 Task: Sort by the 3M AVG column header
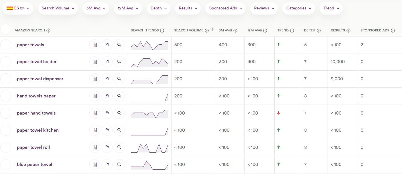[225, 30]
